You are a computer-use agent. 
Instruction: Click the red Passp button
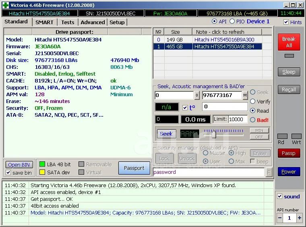click(289, 153)
